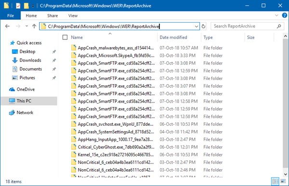The width and height of the screenshot is (289, 186).
Task: Click New folder icon in title bar
Action: 26,6
